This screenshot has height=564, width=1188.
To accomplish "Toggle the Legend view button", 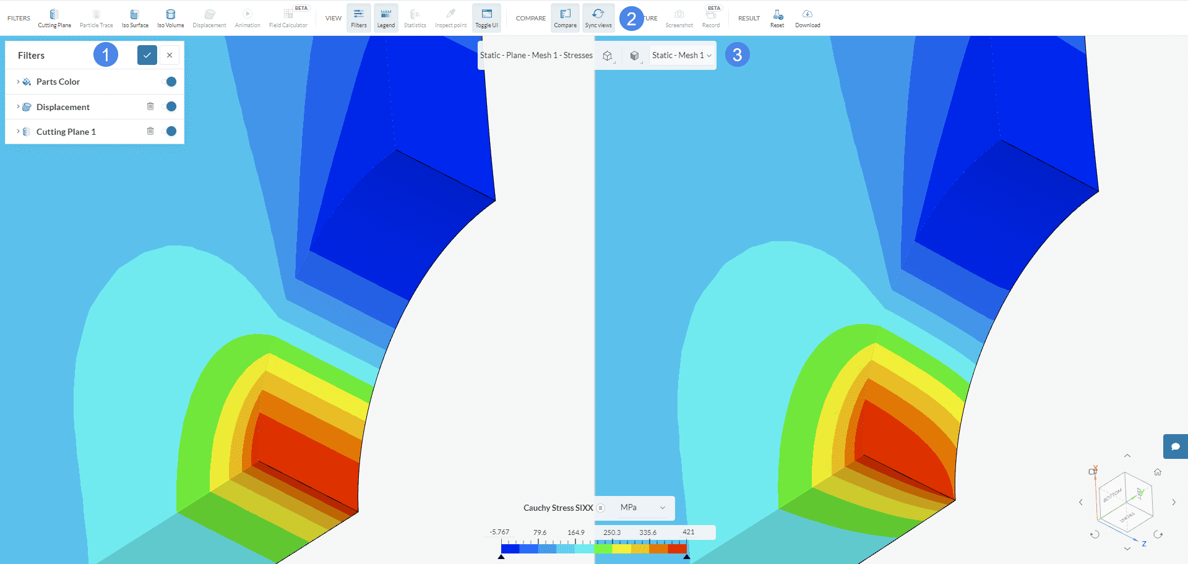I will pyautogui.click(x=385, y=18).
